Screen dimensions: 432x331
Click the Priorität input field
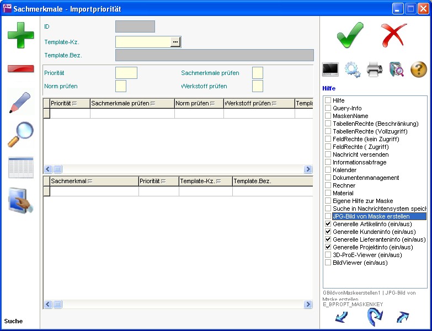(126, 73)
